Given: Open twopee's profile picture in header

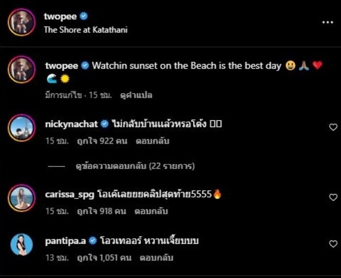Looking at the screenshot, I should click(x=22, y=23).
